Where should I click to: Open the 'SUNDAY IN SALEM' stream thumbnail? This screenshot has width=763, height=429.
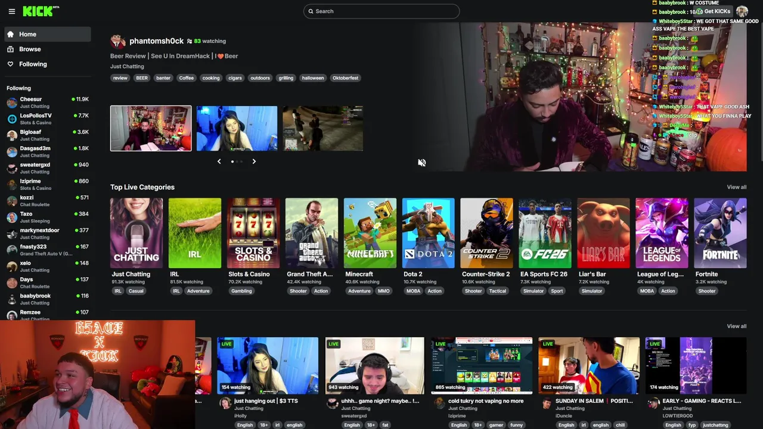(x=589, y=366)
